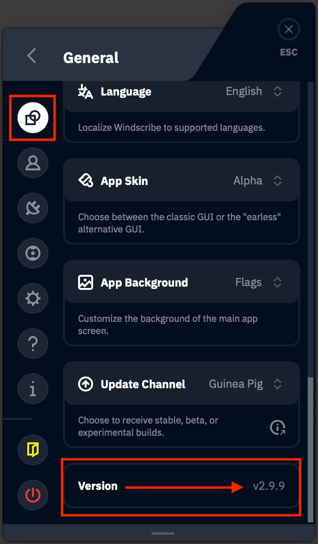Click the ESC label near close button
This screenshot has height=544, width=318.
[288, 52]
